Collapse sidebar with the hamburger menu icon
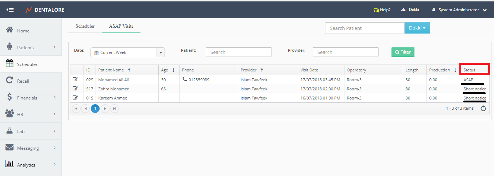This screenshot has height=176, width=494. 10,10
